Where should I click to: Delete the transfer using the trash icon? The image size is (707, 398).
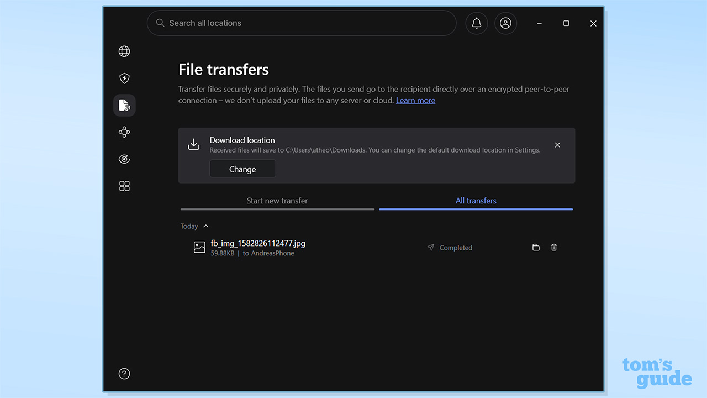pos(554,247)
